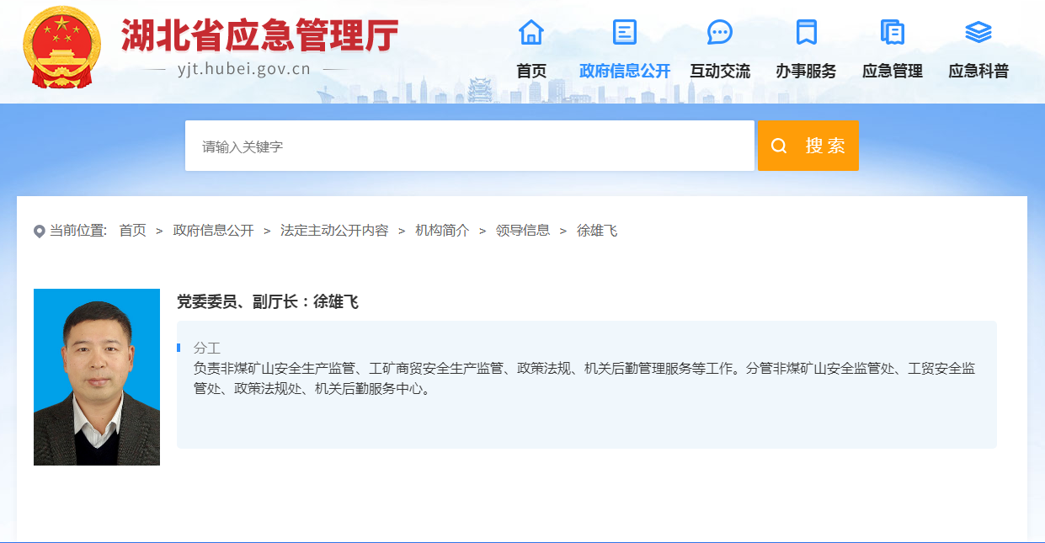This screenshot has width=1045, height=543.
Task: Click the 政府信息公开 document icon
Action: [x=624, y=31]
